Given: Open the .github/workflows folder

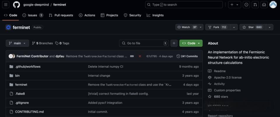Looking at the screenshot, I should pos(28,66).
